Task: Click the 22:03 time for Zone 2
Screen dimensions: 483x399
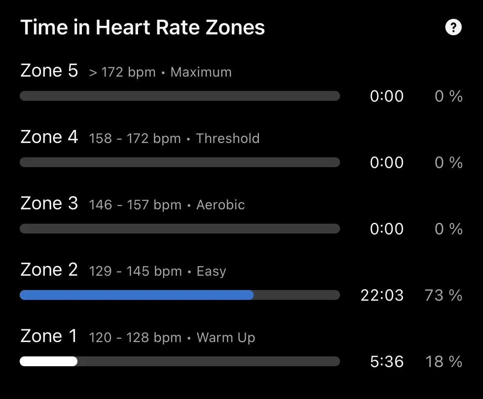Action: point(382,295)
